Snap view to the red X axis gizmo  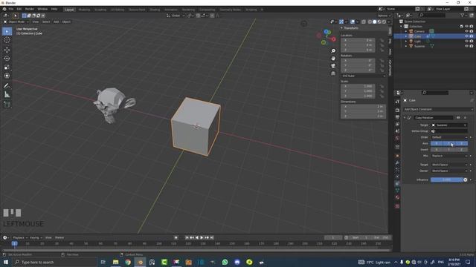[x=333, y=39]
